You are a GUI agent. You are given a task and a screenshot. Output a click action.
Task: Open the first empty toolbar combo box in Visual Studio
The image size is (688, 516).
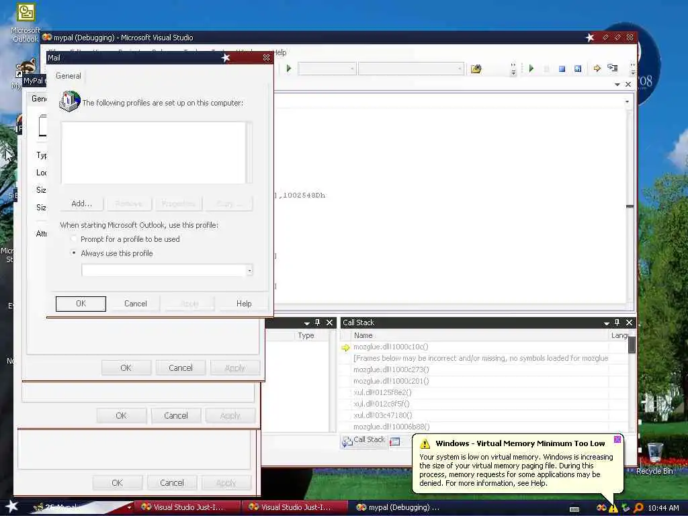point(327,69)
